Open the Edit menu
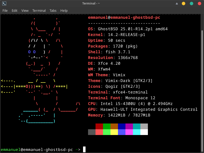 [x=14, y=10]
